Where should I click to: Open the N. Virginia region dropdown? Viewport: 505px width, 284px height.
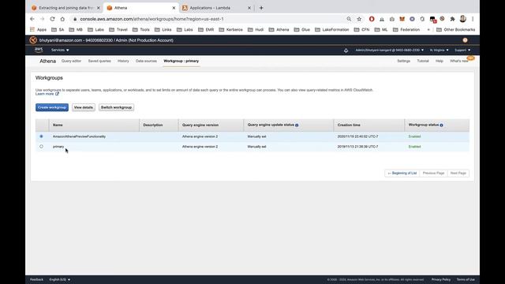coord(439,50)
